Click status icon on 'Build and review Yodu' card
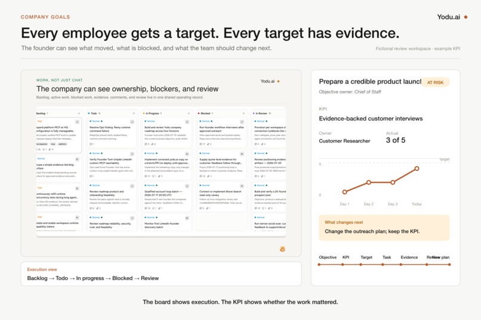 click(187, 122)
